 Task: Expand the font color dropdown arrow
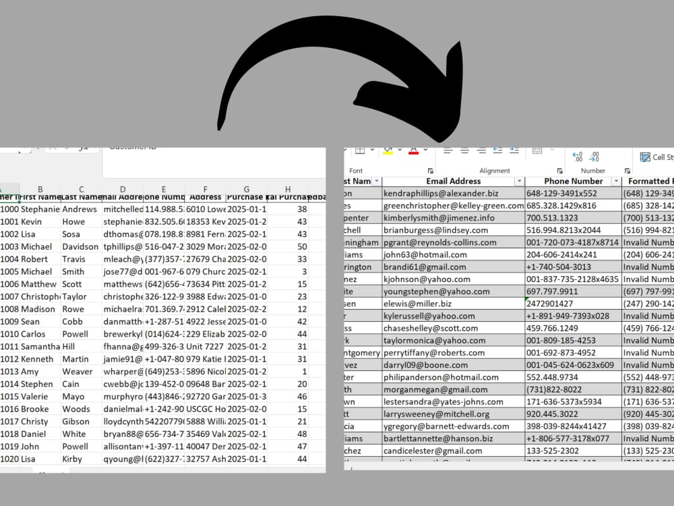tap(425, 150)
